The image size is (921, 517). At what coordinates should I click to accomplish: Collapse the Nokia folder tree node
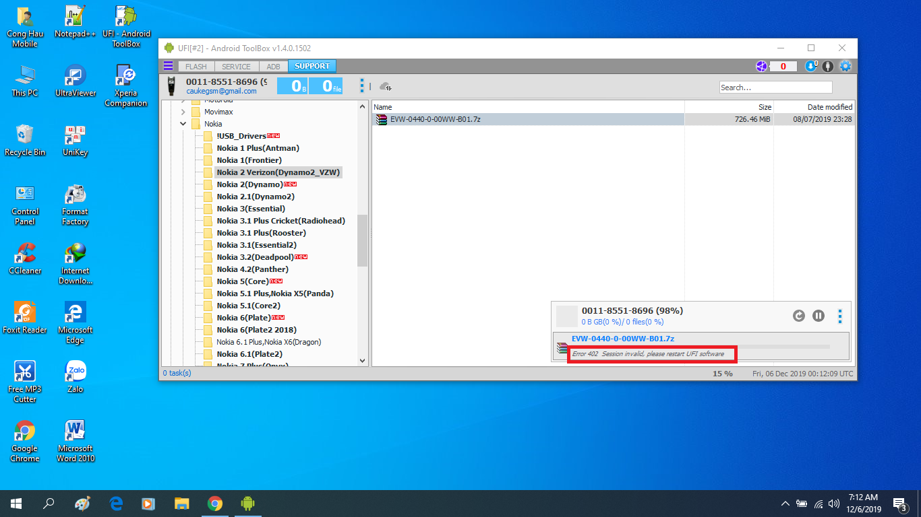pyautogui.click(x=183, y=124)
